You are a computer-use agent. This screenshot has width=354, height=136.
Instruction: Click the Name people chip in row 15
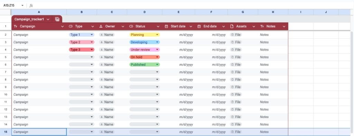(x=106, y=132)
